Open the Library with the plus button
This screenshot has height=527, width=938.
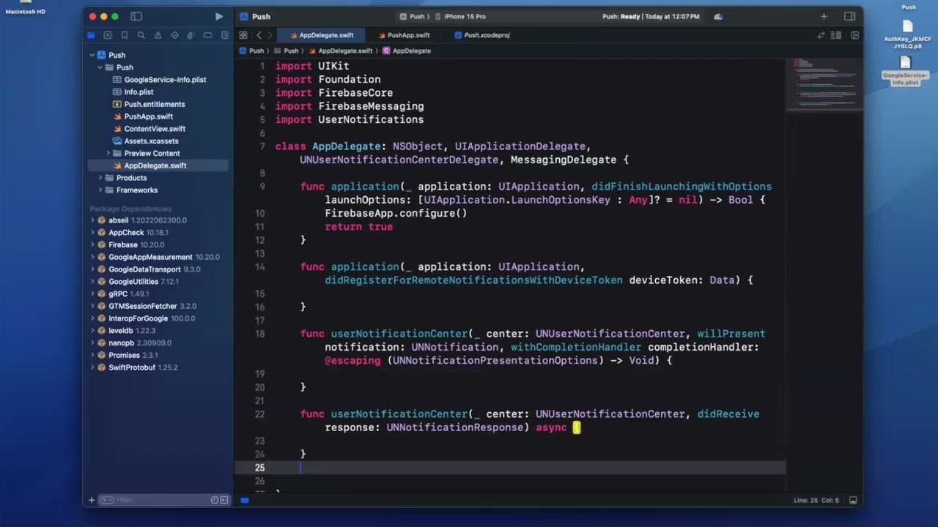point(824,16)
